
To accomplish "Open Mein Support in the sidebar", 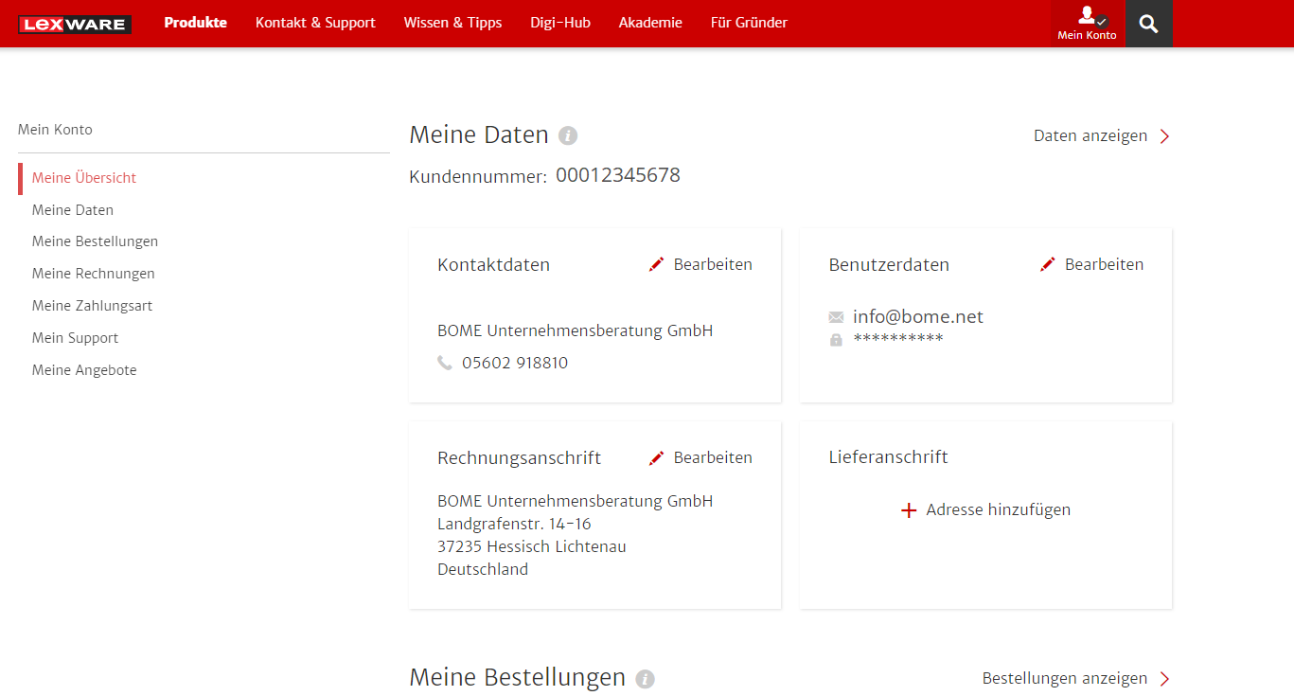I will pos(75,337).
